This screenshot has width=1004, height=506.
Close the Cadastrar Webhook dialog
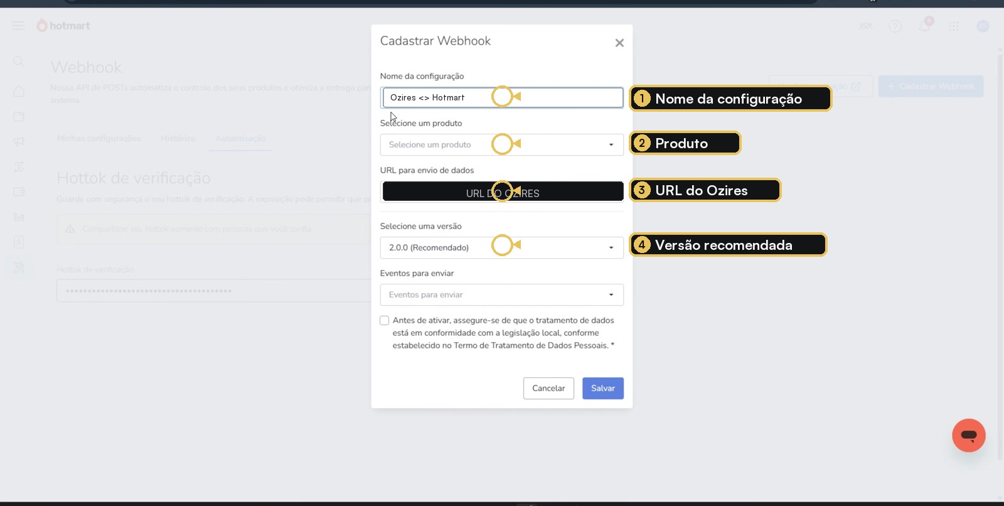pyautogui.click(x=619, y=43)
